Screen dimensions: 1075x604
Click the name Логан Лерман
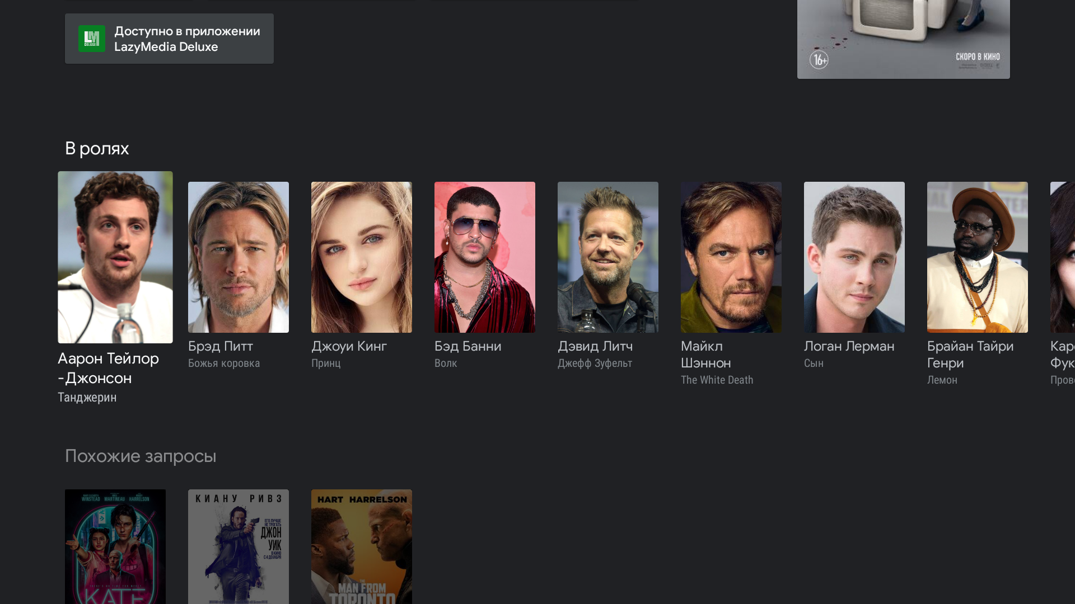click(x=849, y=346)
